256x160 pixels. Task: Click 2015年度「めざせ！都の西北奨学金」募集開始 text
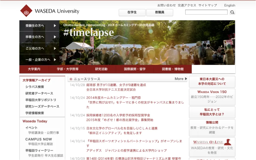click(x=120, y=120)
